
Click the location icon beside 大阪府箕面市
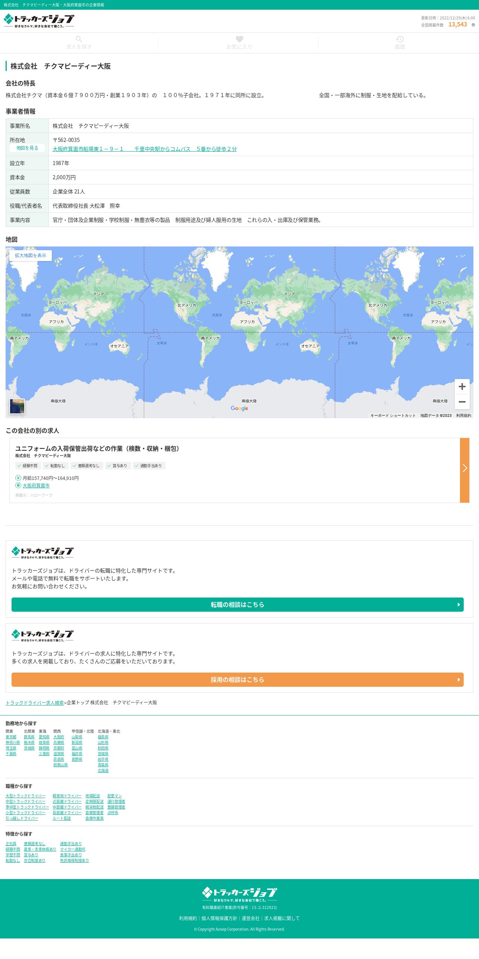point(18,485)
